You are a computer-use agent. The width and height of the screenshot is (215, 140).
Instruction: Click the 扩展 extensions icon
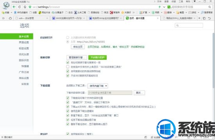point(141,12)
